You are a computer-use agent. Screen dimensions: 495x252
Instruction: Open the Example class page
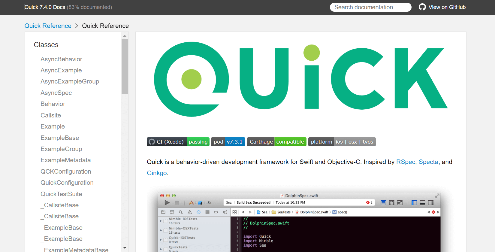(x=53, y=126)
